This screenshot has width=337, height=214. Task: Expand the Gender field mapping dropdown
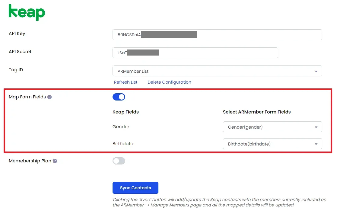[272, 127]
